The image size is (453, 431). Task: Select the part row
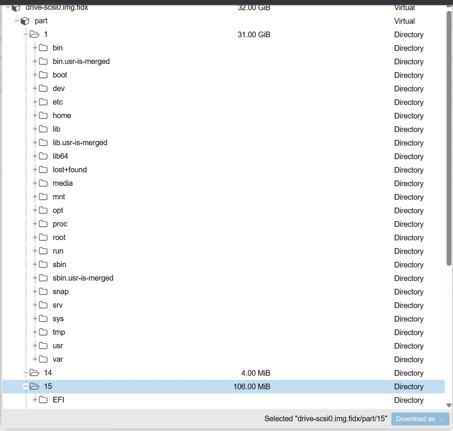pyautogui.click(x=223, y=21)
